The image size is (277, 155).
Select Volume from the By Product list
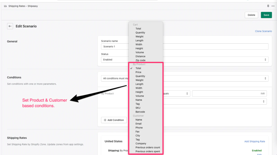pos(139,96)
